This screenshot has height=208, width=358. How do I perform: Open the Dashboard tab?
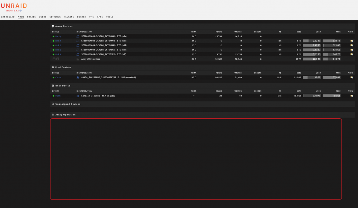(8, 17)
